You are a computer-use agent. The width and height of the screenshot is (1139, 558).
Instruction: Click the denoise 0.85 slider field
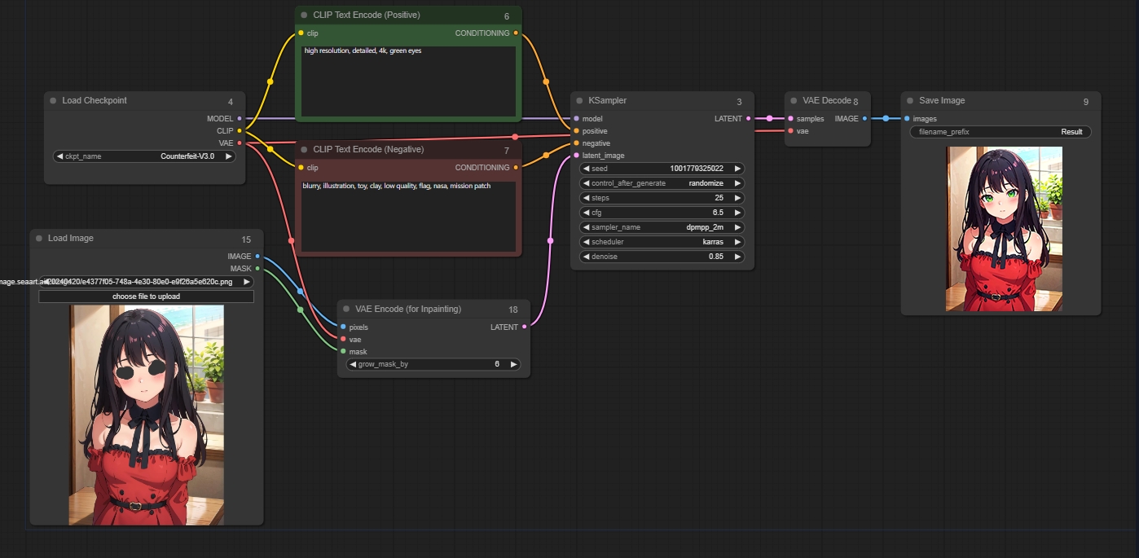click(x=662, y=257)
